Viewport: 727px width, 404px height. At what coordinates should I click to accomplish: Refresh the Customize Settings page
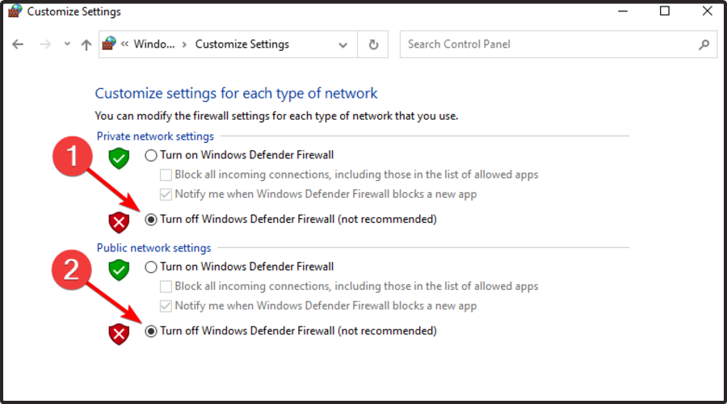pos(373,44)
